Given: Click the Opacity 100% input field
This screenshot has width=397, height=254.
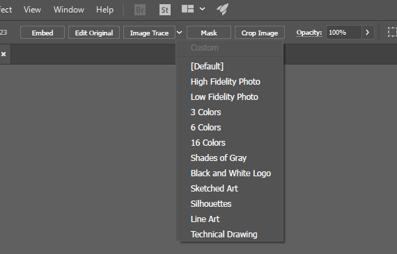Looking at the screenshot, I should [x=344, y=33].
